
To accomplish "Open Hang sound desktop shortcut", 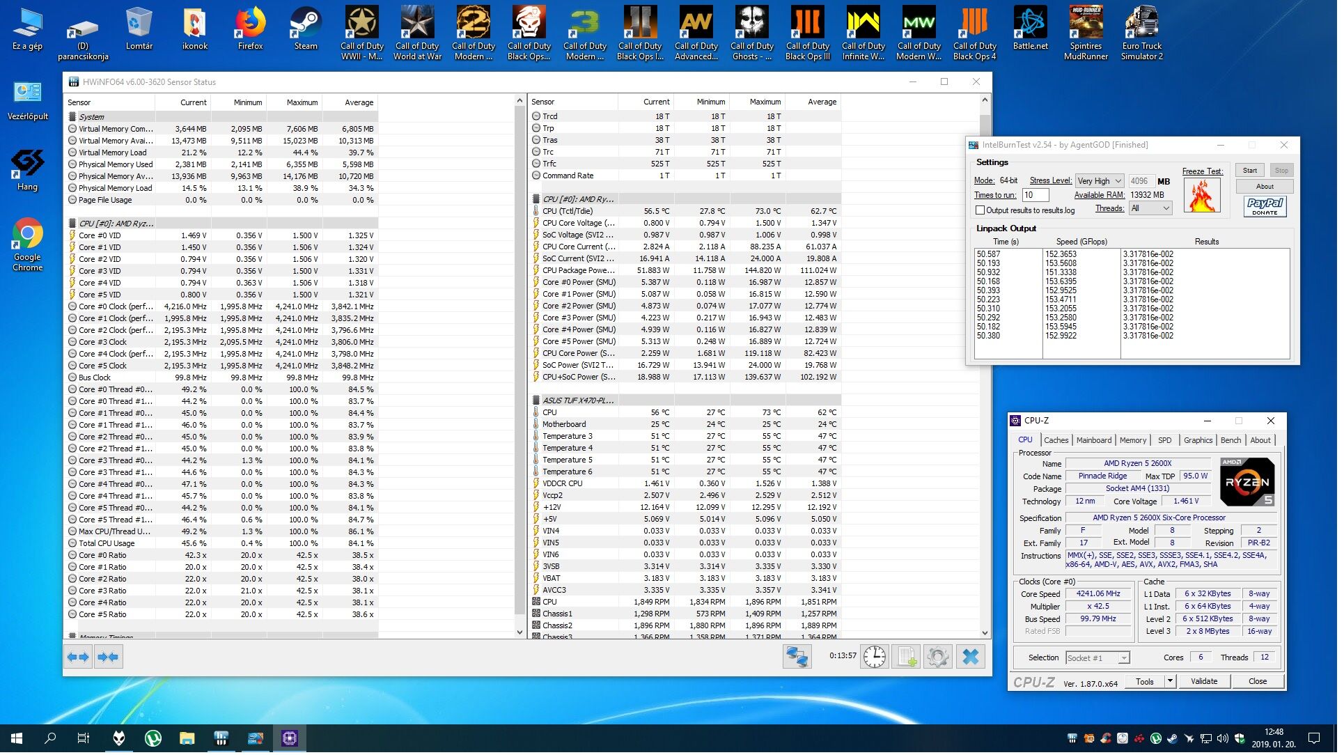I will point(28,171).
